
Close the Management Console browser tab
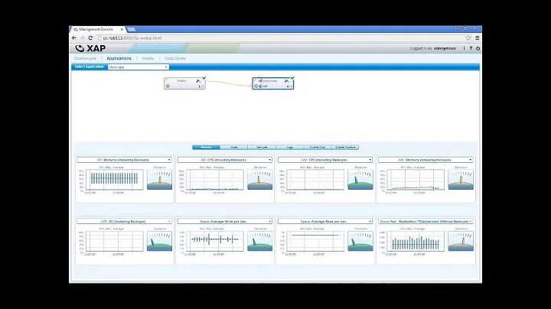click(122, 30)
